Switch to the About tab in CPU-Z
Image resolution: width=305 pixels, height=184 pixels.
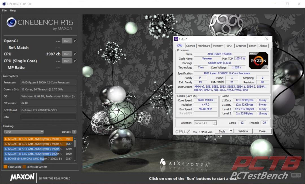263,46
